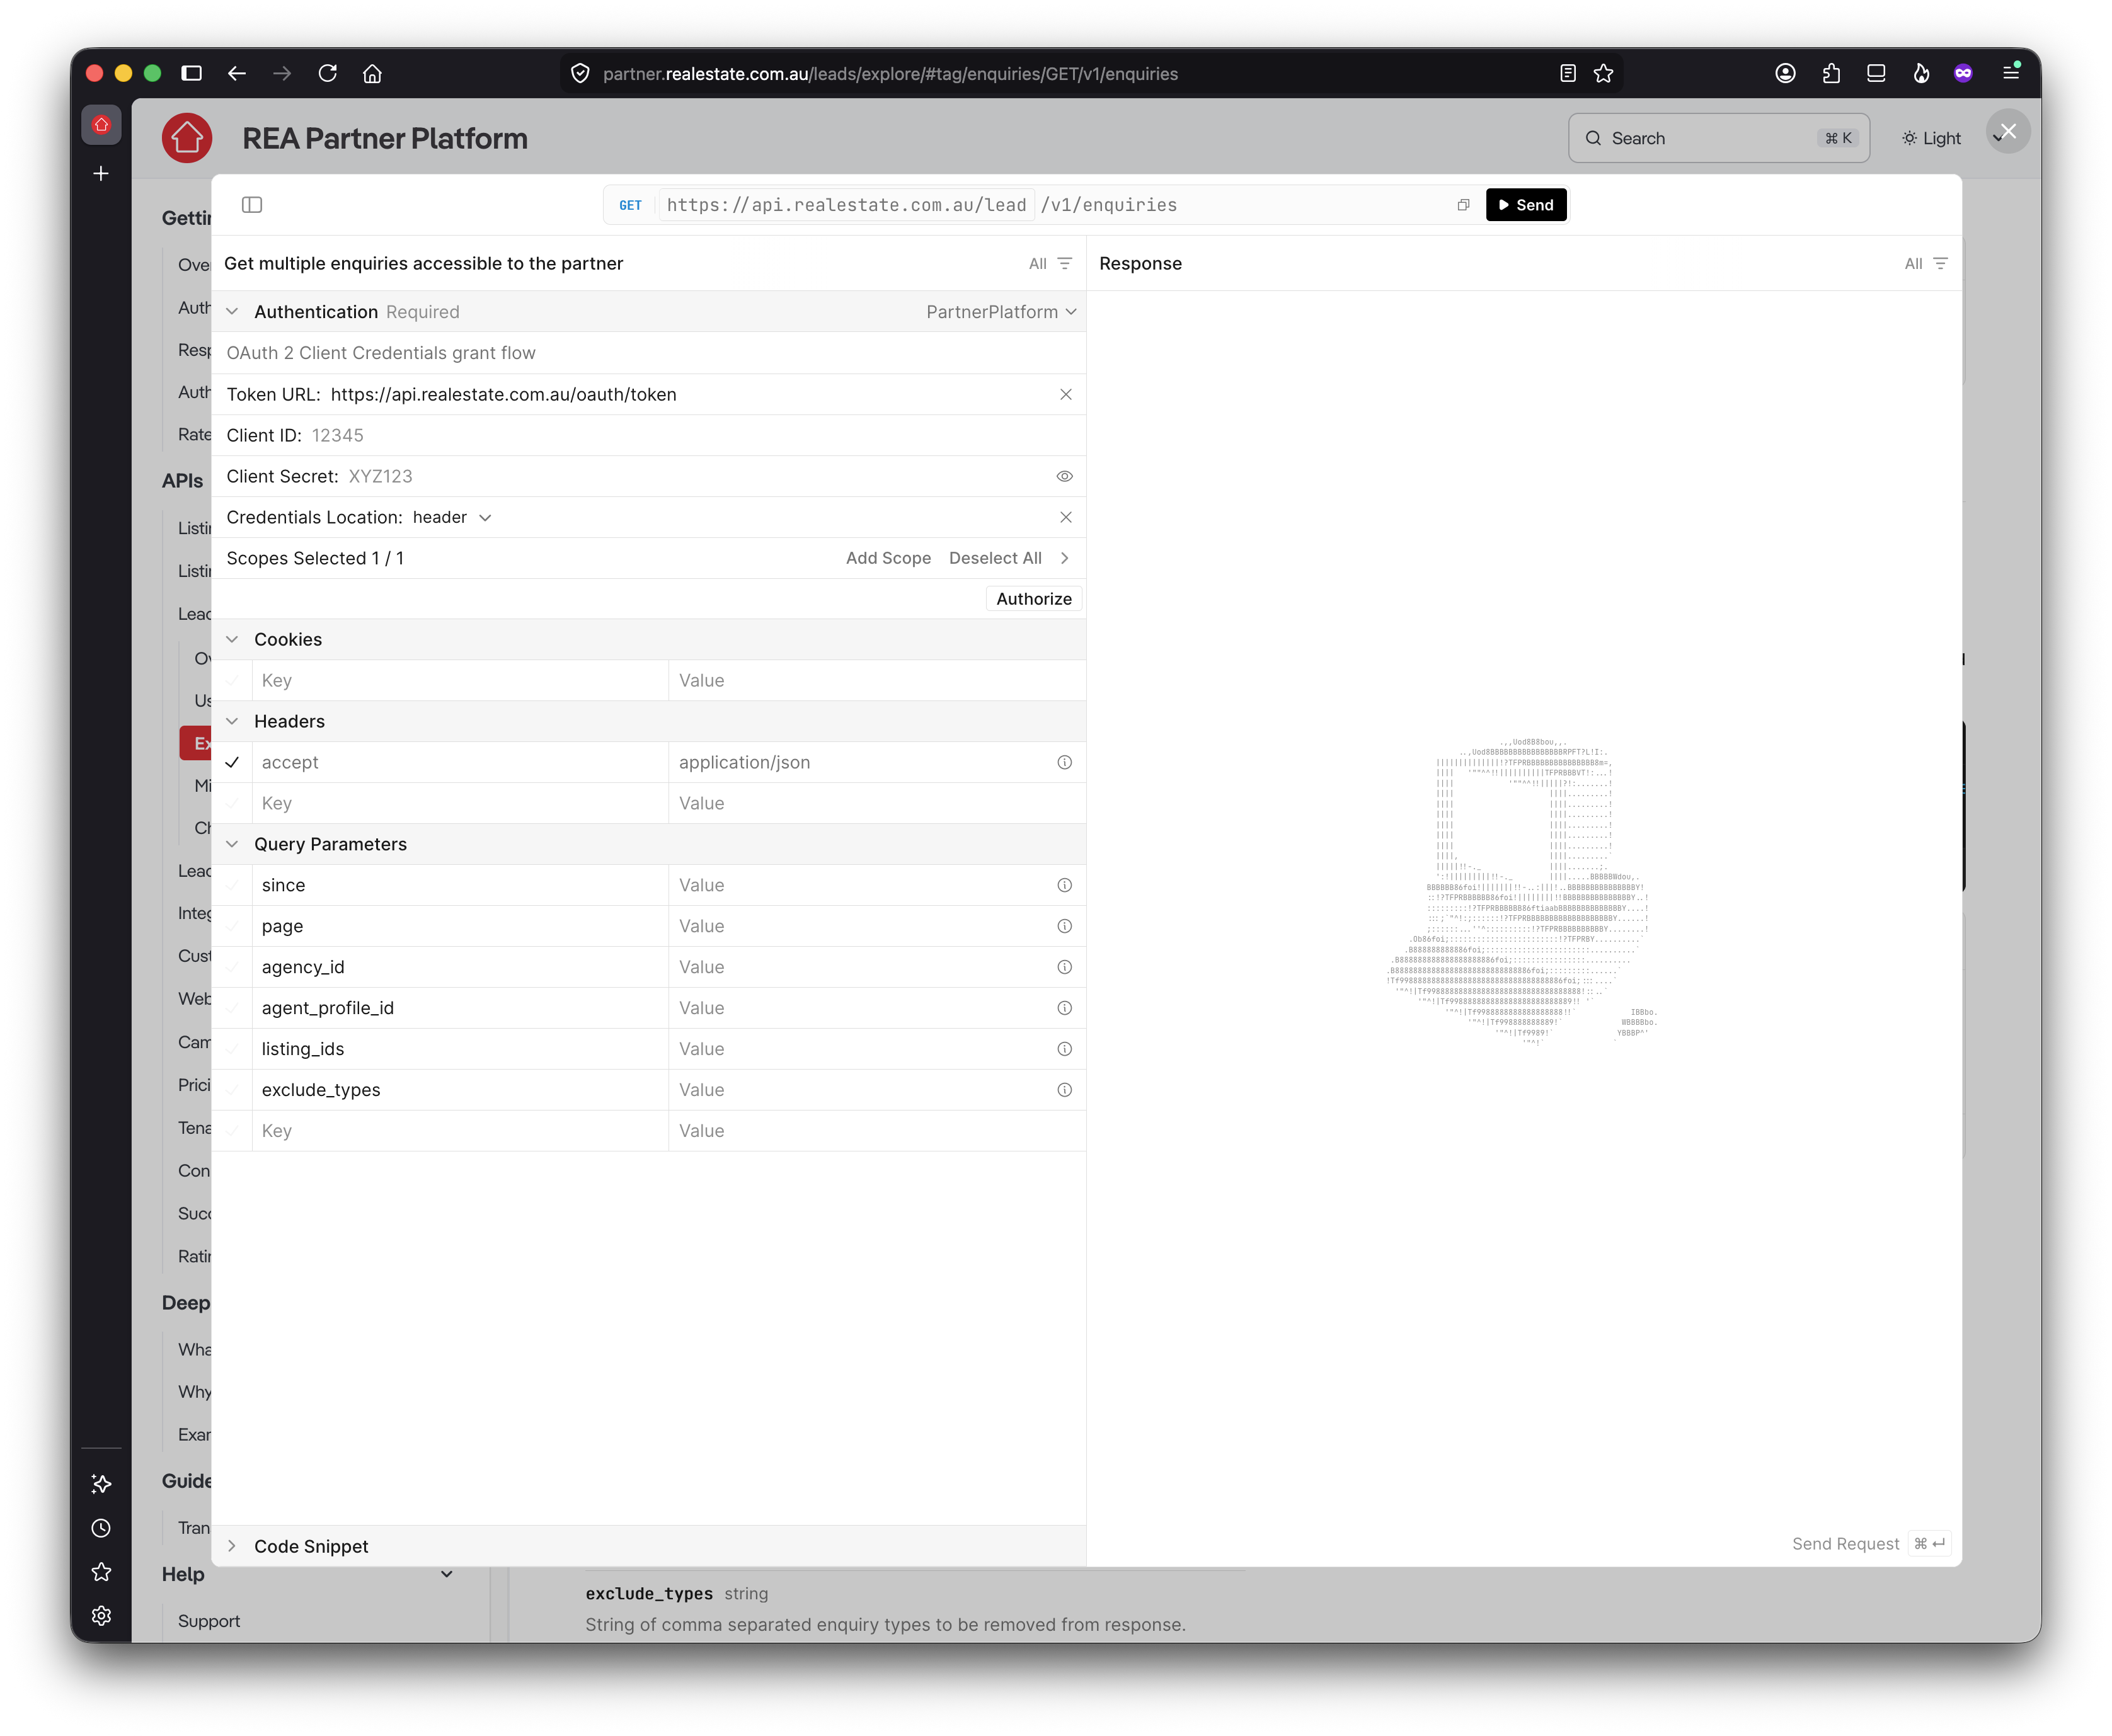Open the browser hamburger menu
This screenshot has width=2112, height=1736.
(2010, 72)
